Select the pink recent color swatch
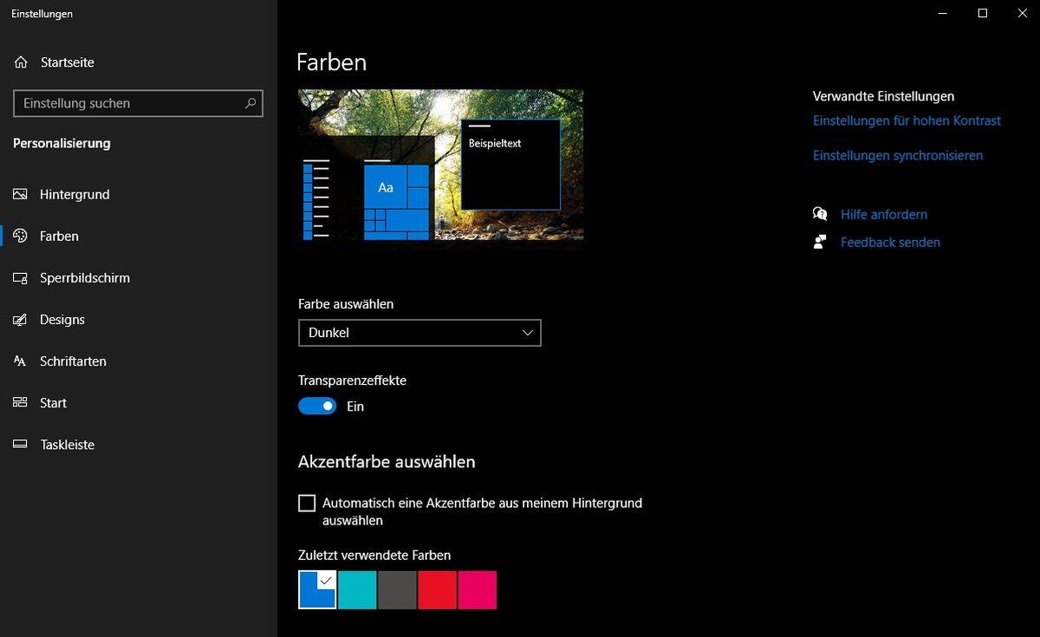The image size is (1040, 637). coord(477,589)
